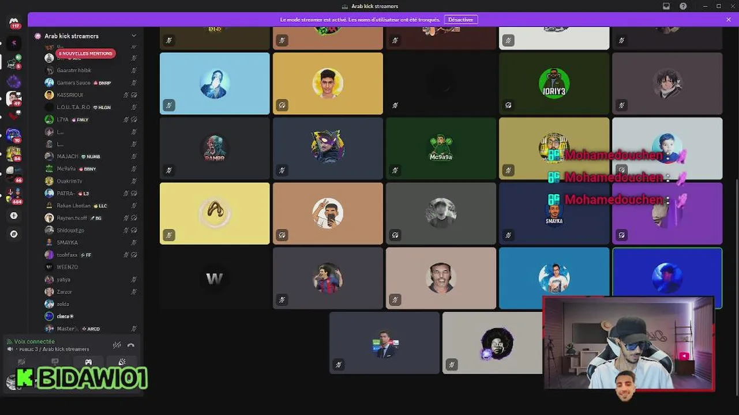Open the server icon with 684 badge
739x415 pixels.
point(13,195)
